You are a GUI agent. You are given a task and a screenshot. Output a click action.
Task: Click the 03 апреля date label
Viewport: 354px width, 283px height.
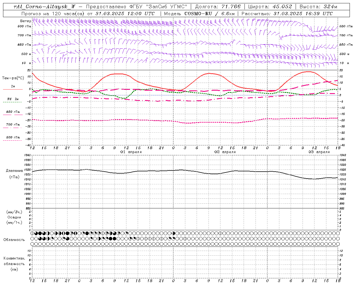[319, 152]
